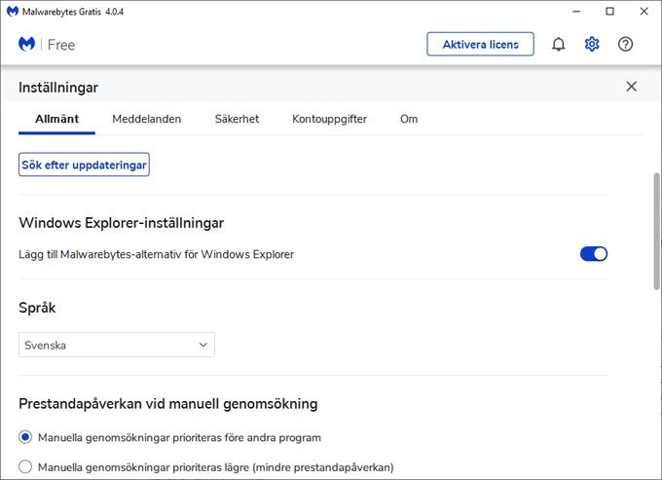The width and height of the screenshot is (662, 480).
Task: Minimize the Malwarebytes window
Action: (x=576, y=12)
